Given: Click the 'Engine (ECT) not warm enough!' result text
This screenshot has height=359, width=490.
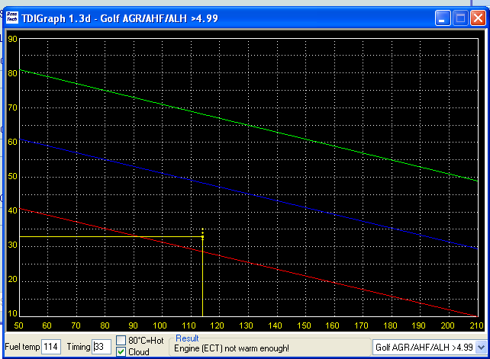Looking at the screenshot, I should coord(231,348).
